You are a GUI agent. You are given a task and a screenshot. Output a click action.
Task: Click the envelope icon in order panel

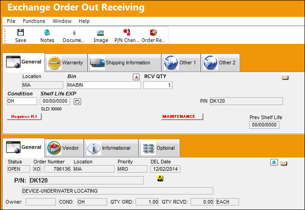pyautogui.click(x=284, y=163)
